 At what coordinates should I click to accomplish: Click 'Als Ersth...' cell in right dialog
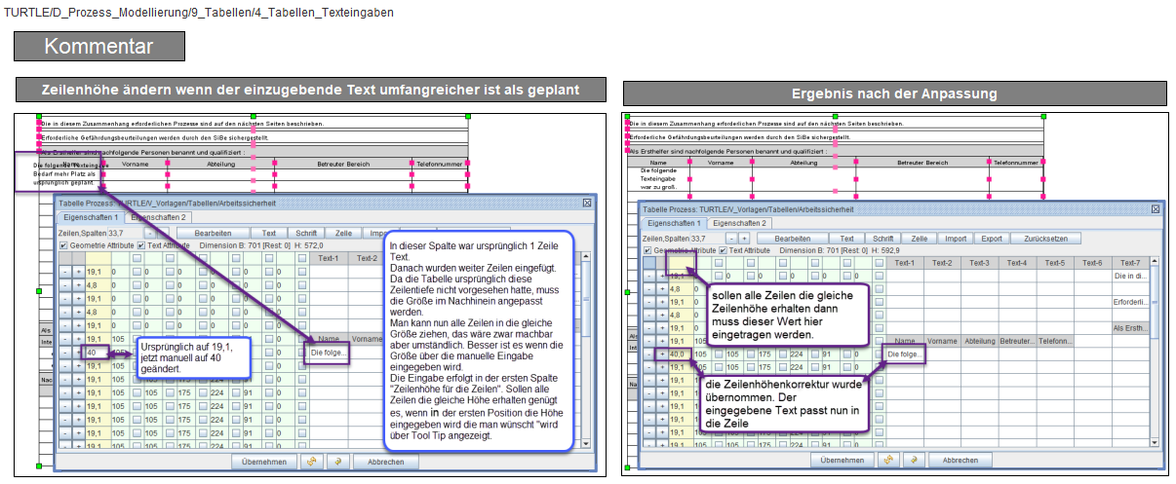click(1129, 328)
